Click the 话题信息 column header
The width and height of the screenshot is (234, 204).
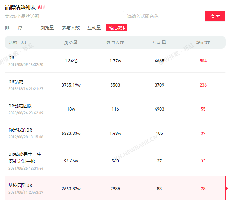click(17, 42)
